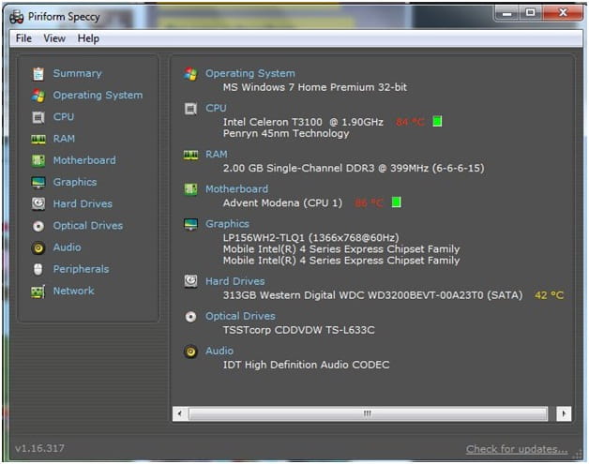The height and width of the screenshot is (464, 589).
Task: Select CPU in the sidebar
Action: tap(64, 117)
